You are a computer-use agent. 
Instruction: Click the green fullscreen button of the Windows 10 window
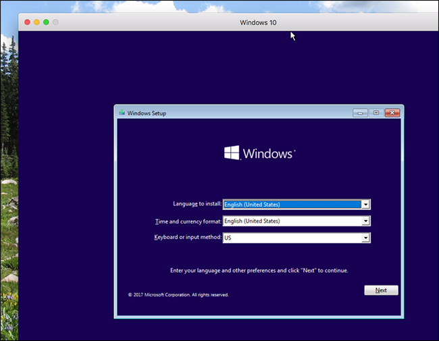(46, 22)
